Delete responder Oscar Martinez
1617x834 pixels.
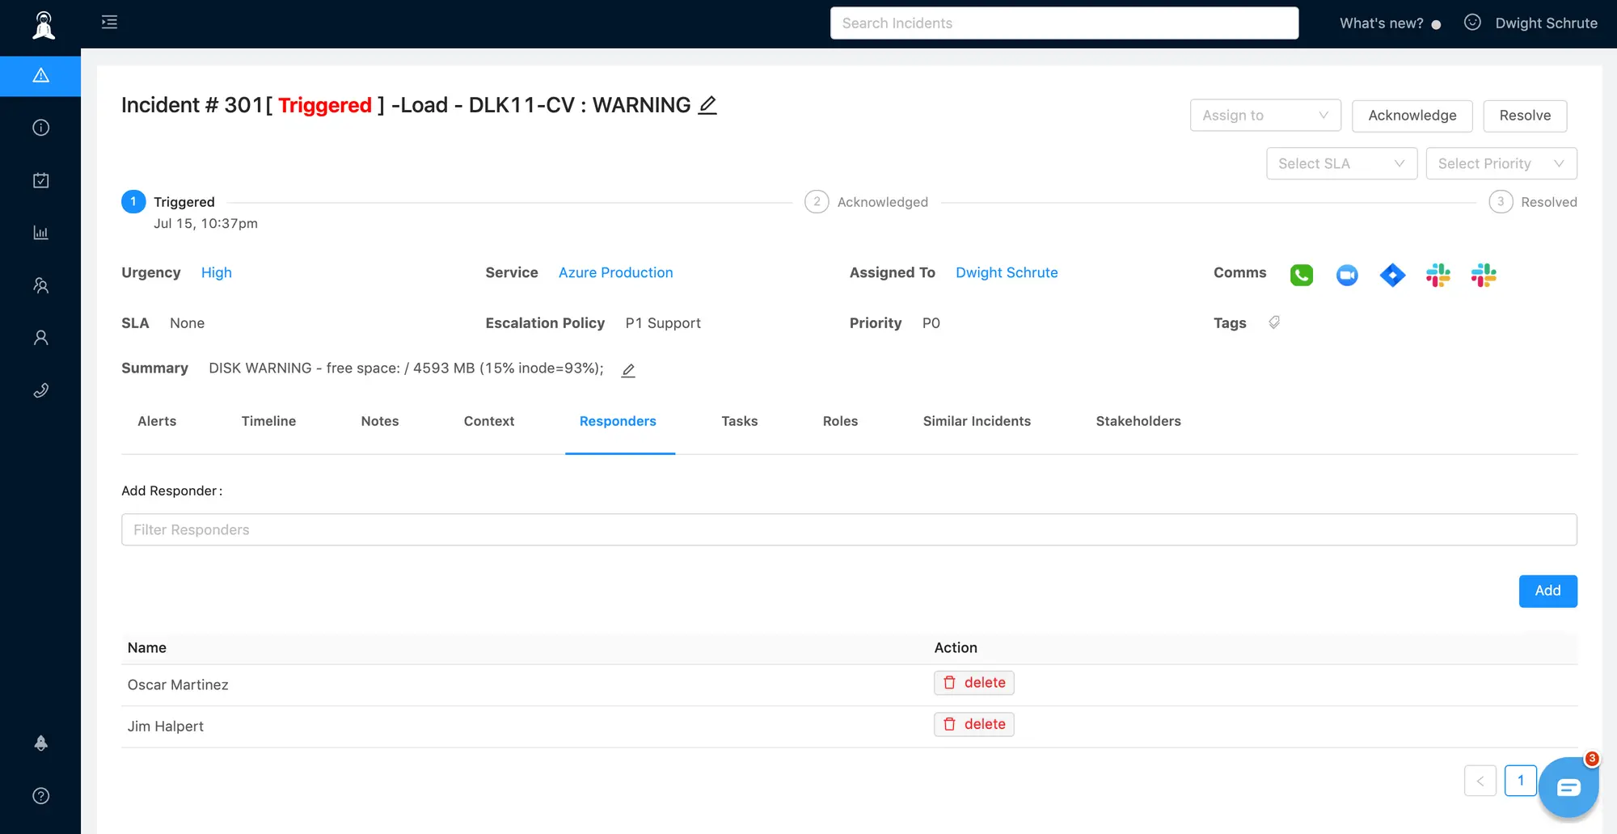pos(974,683)
